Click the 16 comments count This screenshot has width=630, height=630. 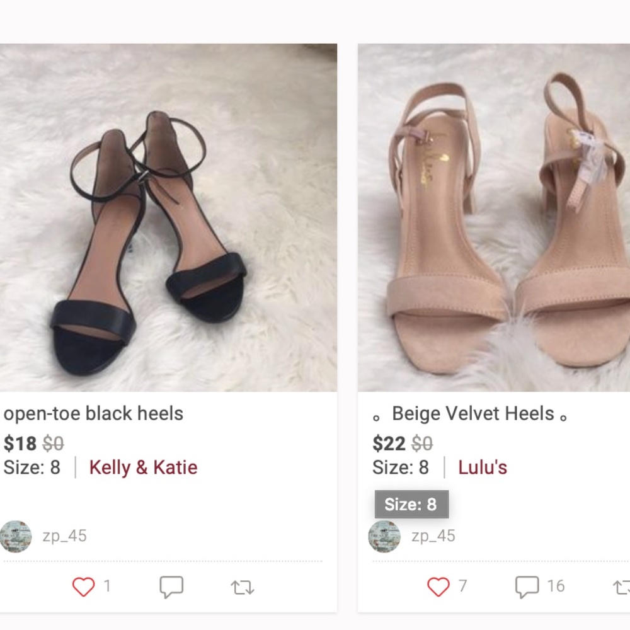[556, 586]
